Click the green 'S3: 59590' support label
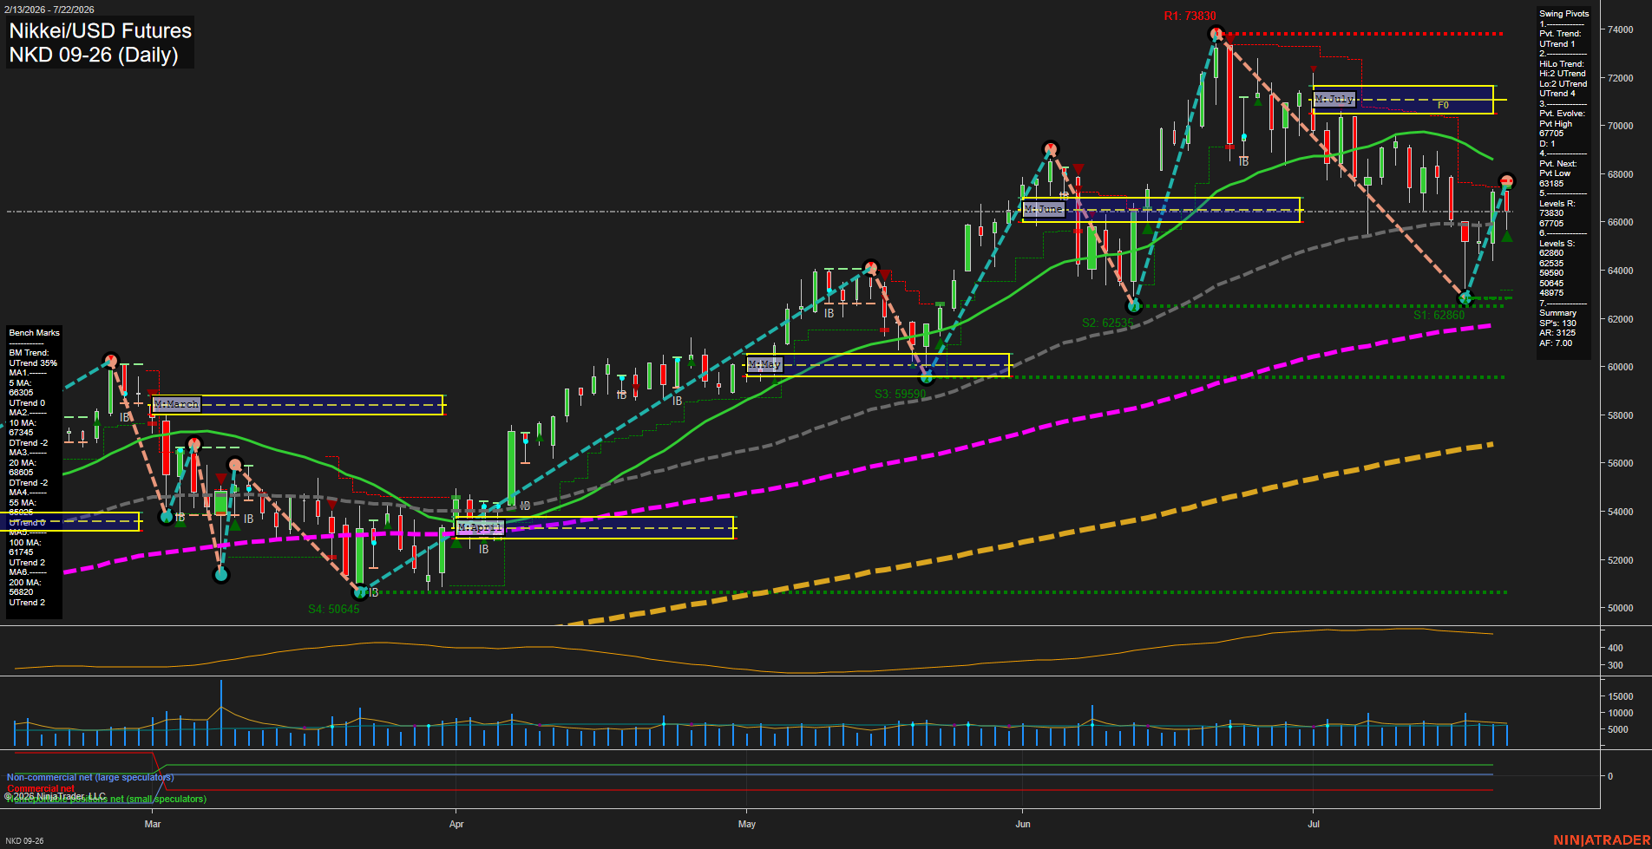Image resolution: width=1652 pixels, height=849 pixels. tap(900, 394)
